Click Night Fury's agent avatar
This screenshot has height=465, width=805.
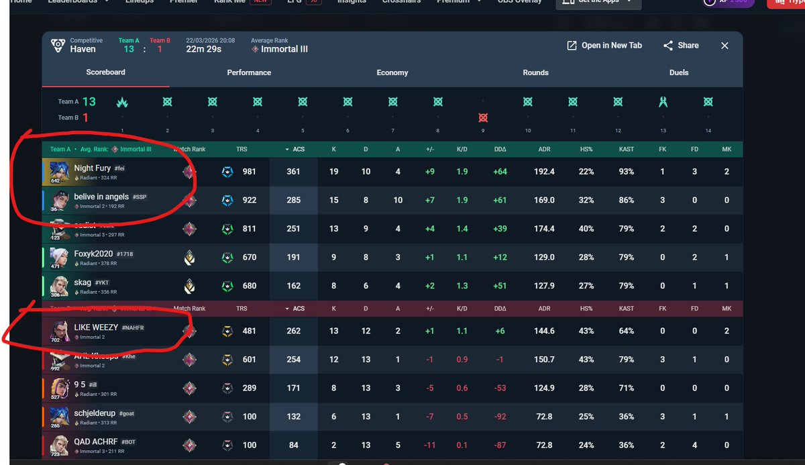59,172
